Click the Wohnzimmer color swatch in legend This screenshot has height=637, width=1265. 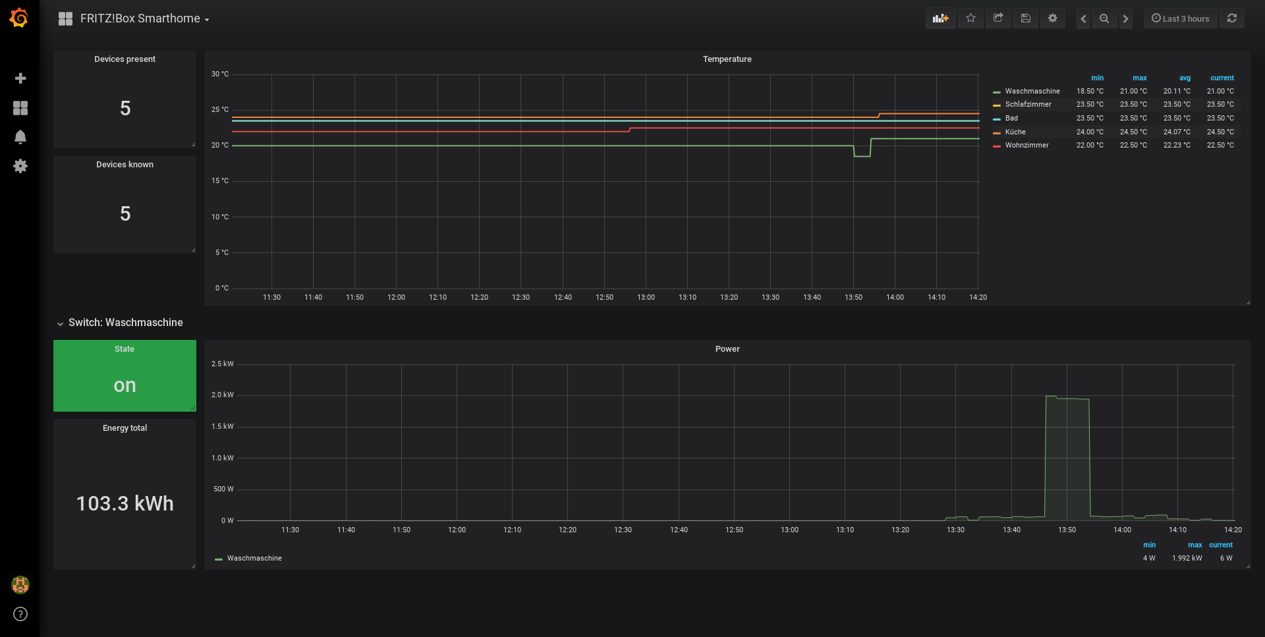click(997, 146)
